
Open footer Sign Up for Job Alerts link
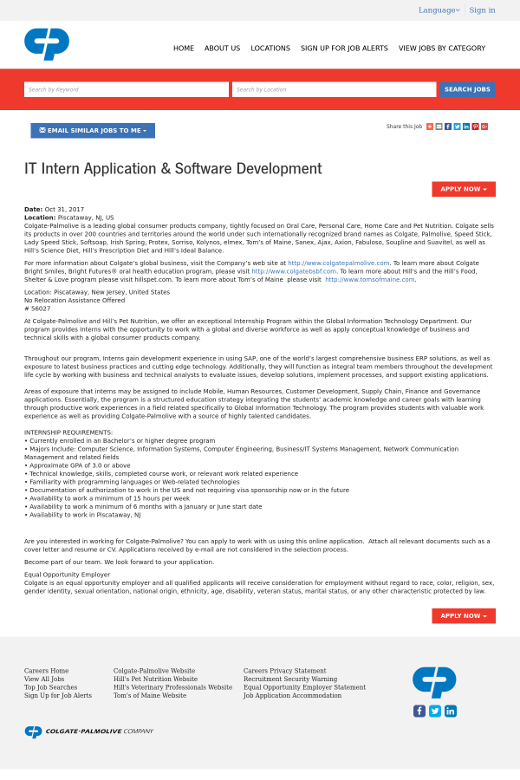58,695
